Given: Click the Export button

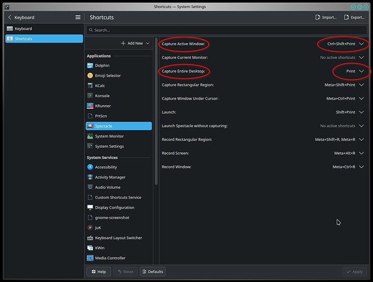Looking at the screenshot, I should pos(354,18).
